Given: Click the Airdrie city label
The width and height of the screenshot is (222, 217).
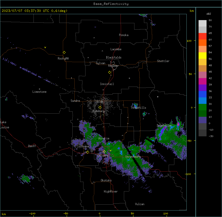Looking at the screenshot, I should tap(104, 138).
